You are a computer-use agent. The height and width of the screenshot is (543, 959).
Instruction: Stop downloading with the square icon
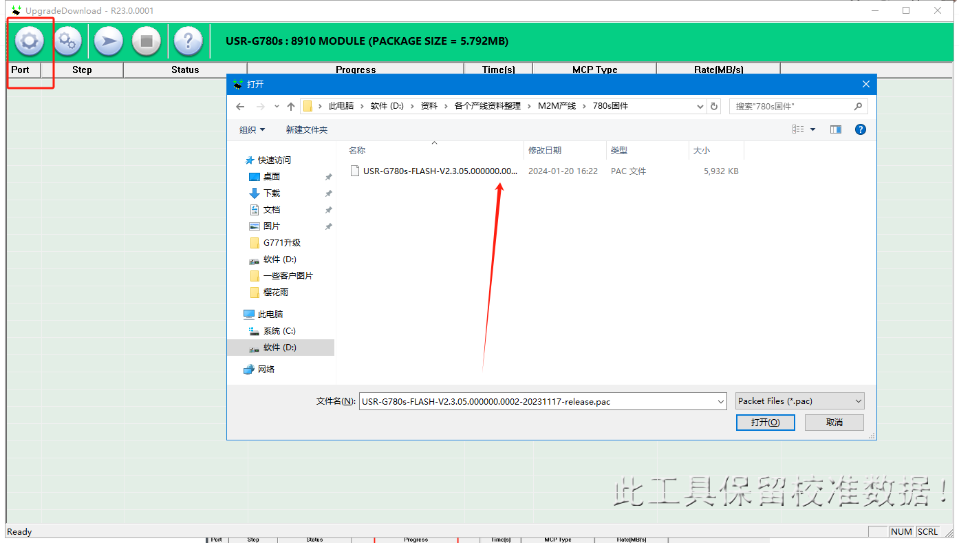tap(147, 42)
